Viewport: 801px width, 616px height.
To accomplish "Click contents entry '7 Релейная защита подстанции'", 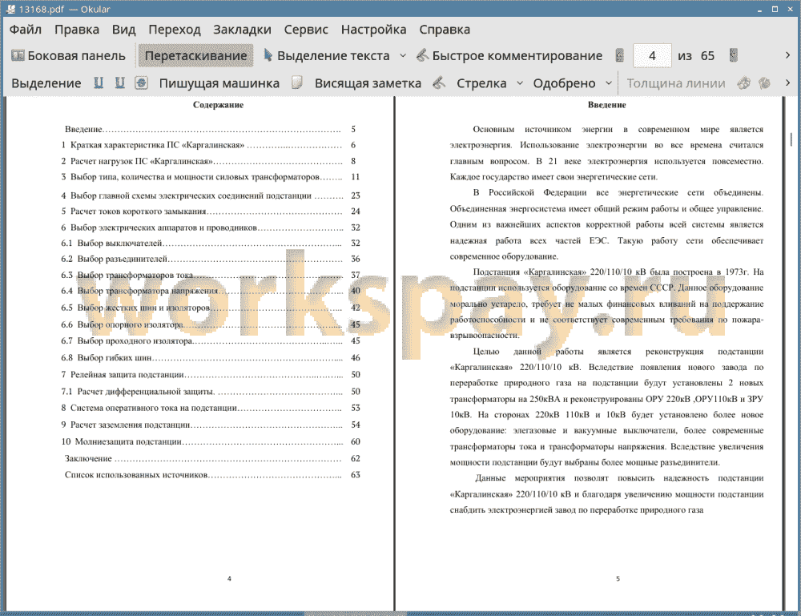I will tap(211, 375).
